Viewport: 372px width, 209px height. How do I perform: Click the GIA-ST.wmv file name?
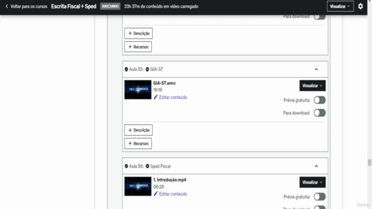coord(164,83)
